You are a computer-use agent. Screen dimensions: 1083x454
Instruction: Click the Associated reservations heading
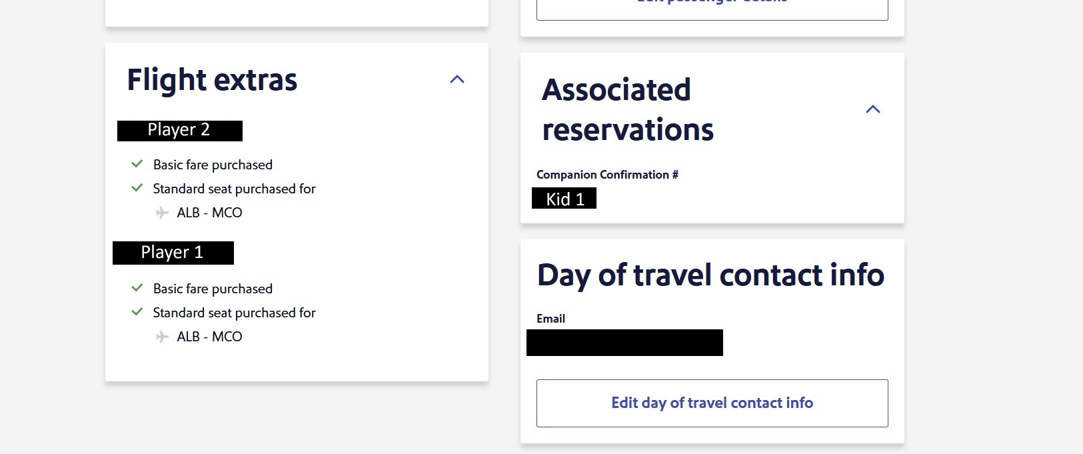pos(627,109)
